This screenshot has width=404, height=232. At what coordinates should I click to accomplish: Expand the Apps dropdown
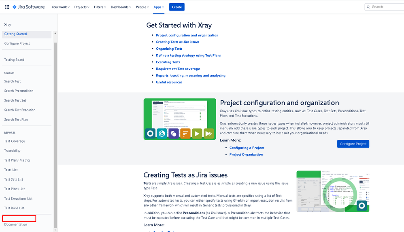[x=159, y=7]
